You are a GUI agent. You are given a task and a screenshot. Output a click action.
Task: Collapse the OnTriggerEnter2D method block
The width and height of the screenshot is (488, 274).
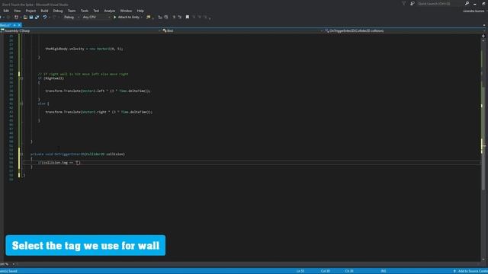tap(21, 154)
